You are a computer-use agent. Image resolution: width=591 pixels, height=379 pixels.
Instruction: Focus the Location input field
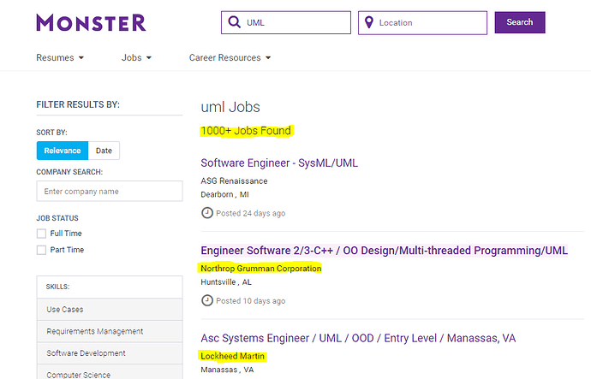coord(422,22)
